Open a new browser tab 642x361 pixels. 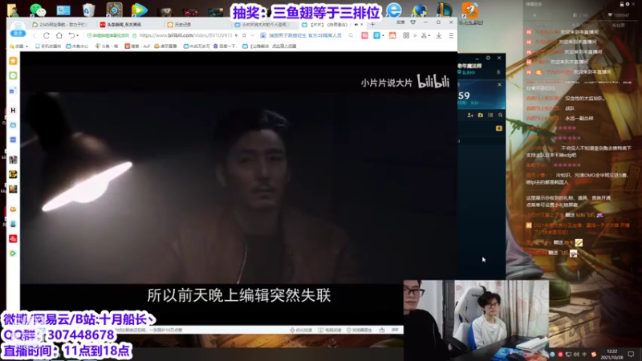point(372,25)
